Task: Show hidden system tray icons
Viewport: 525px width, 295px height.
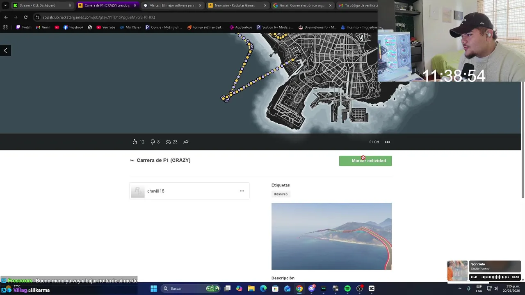Action: (x=460, y=288)
